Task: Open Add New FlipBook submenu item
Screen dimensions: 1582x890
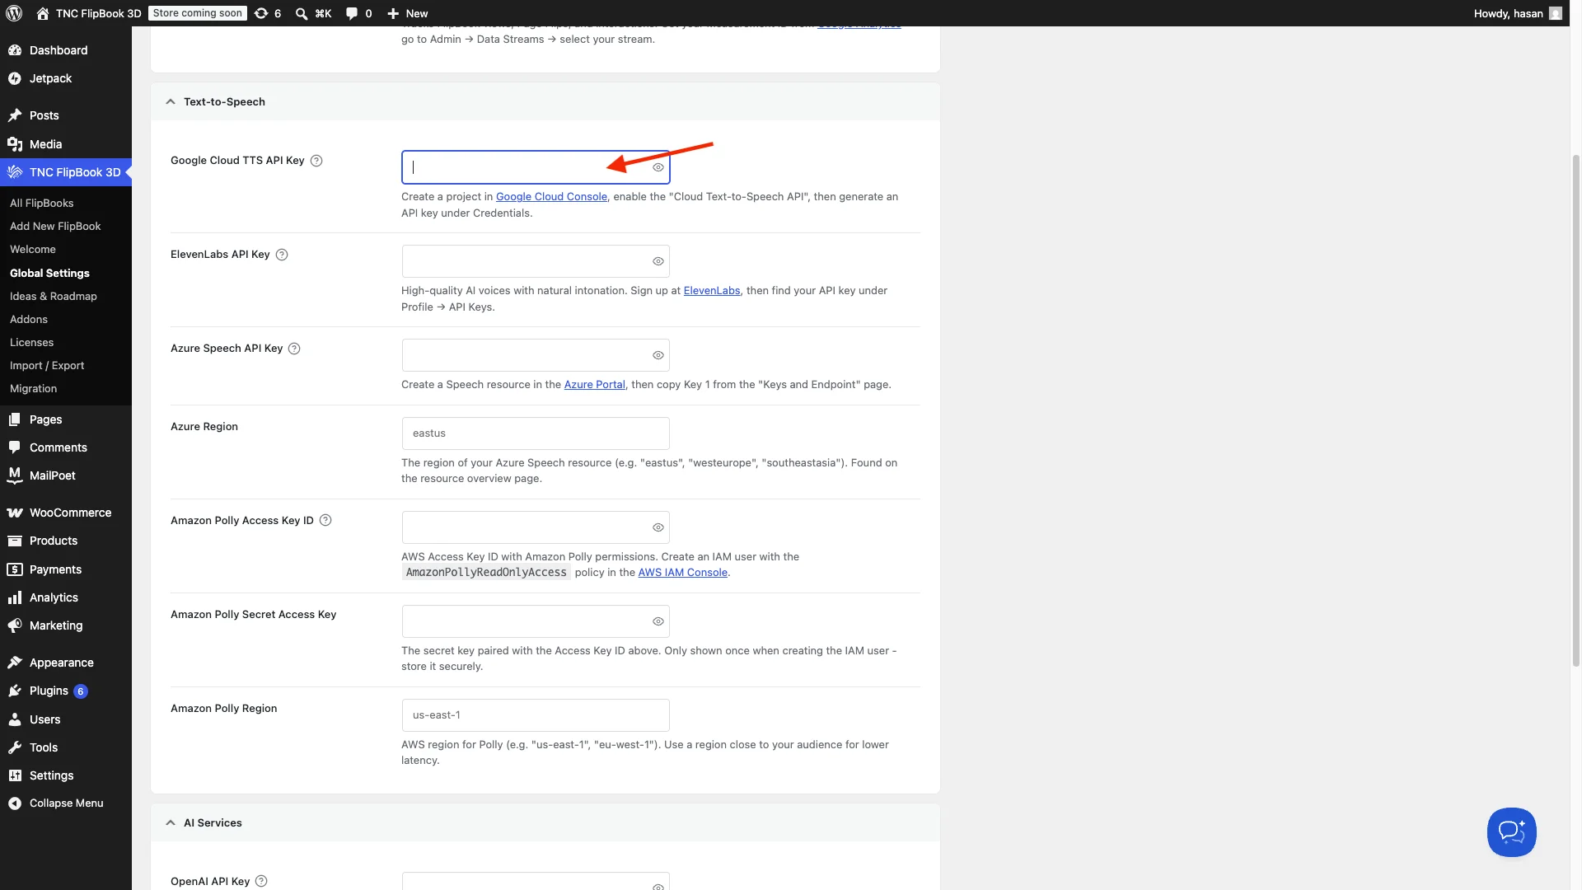Action: pyautogui.click(x=55, y=226)
